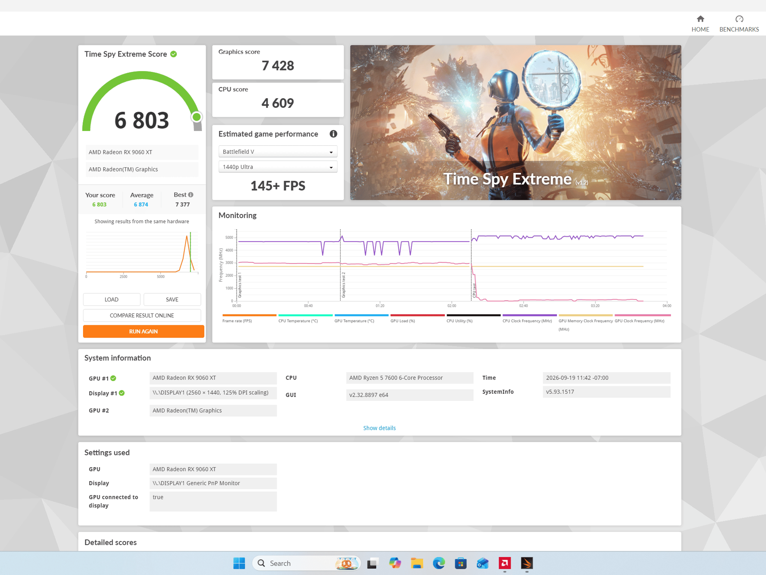Screen dimensions: 766x575
Task: Click the taskbar Search box
Action: coord(306,563)
